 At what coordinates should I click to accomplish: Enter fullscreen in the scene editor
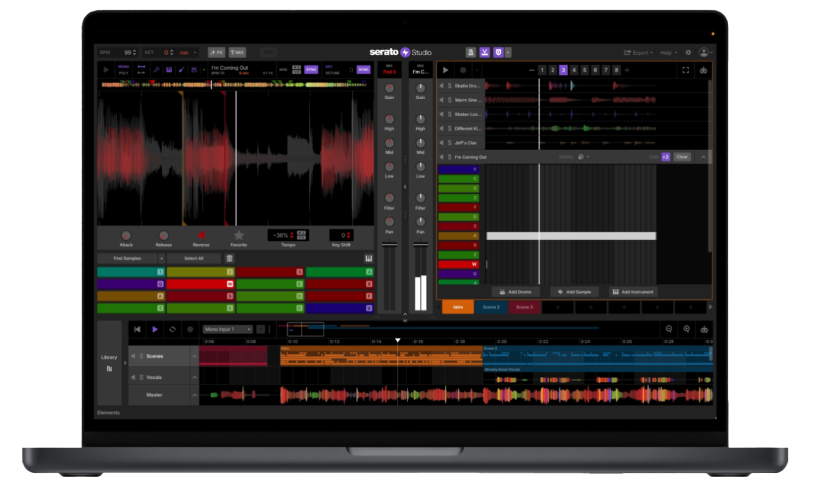click(686, 71)
